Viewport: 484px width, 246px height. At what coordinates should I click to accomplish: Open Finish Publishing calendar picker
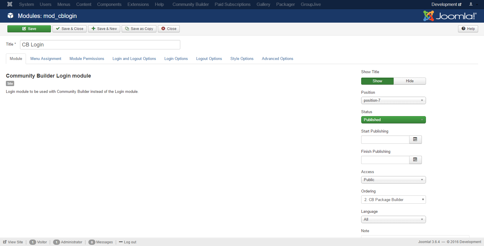click(x=415, y=160)
